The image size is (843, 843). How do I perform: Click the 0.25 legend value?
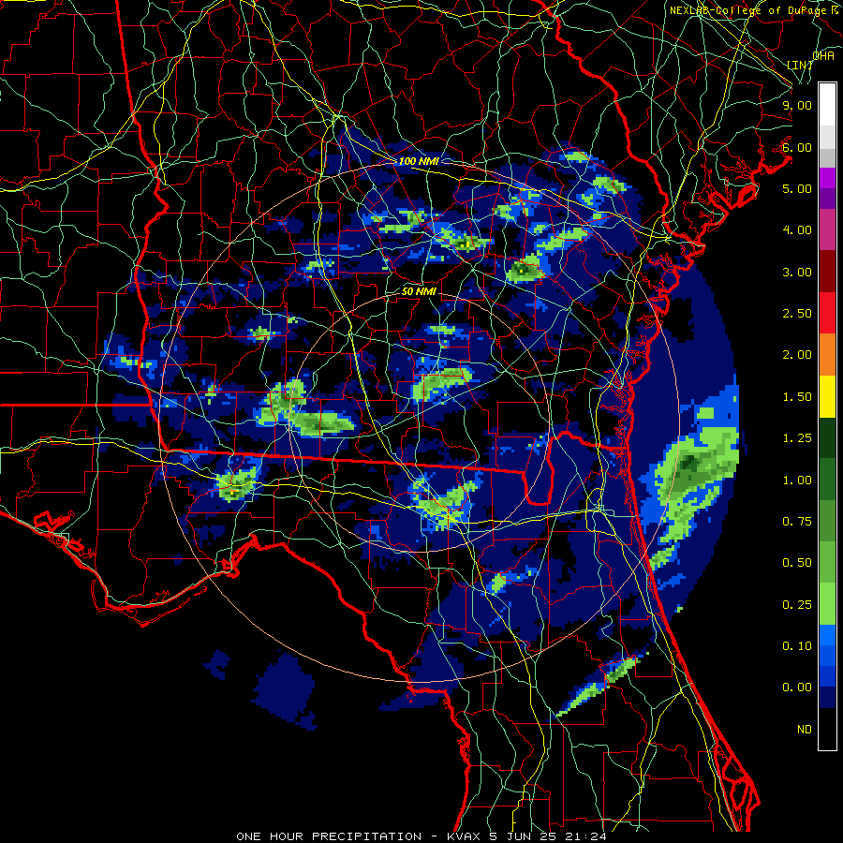click(797, 605)
